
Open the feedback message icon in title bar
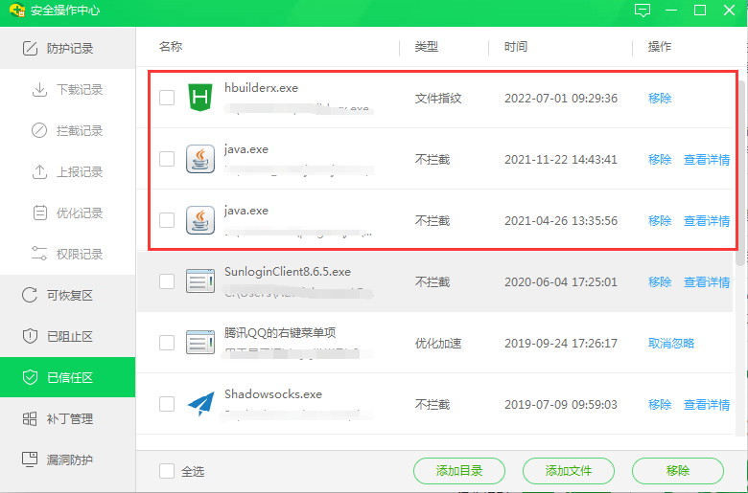pos(643,11)
